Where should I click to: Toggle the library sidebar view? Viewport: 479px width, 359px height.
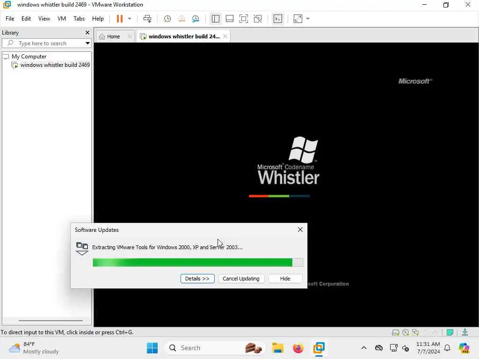215,19
